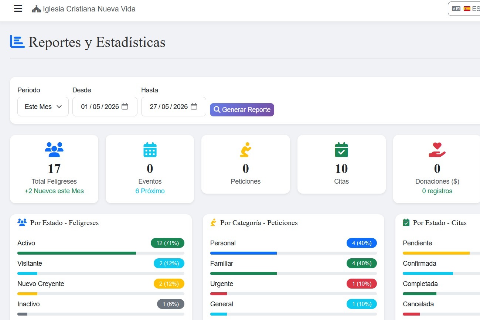Click the 6 Próximo text under Eventos

[150, 191]
